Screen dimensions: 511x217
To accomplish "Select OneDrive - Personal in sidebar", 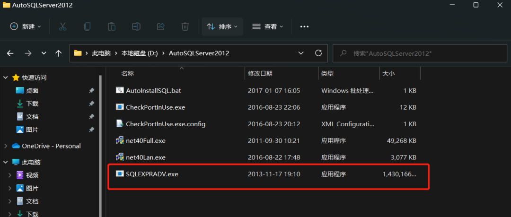I will (51, 146).
